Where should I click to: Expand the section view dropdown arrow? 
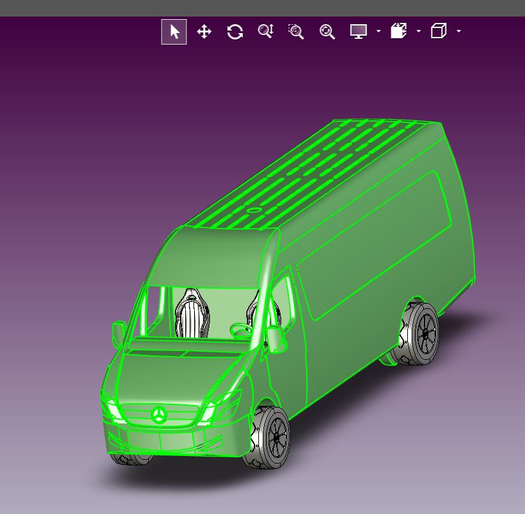419,31
